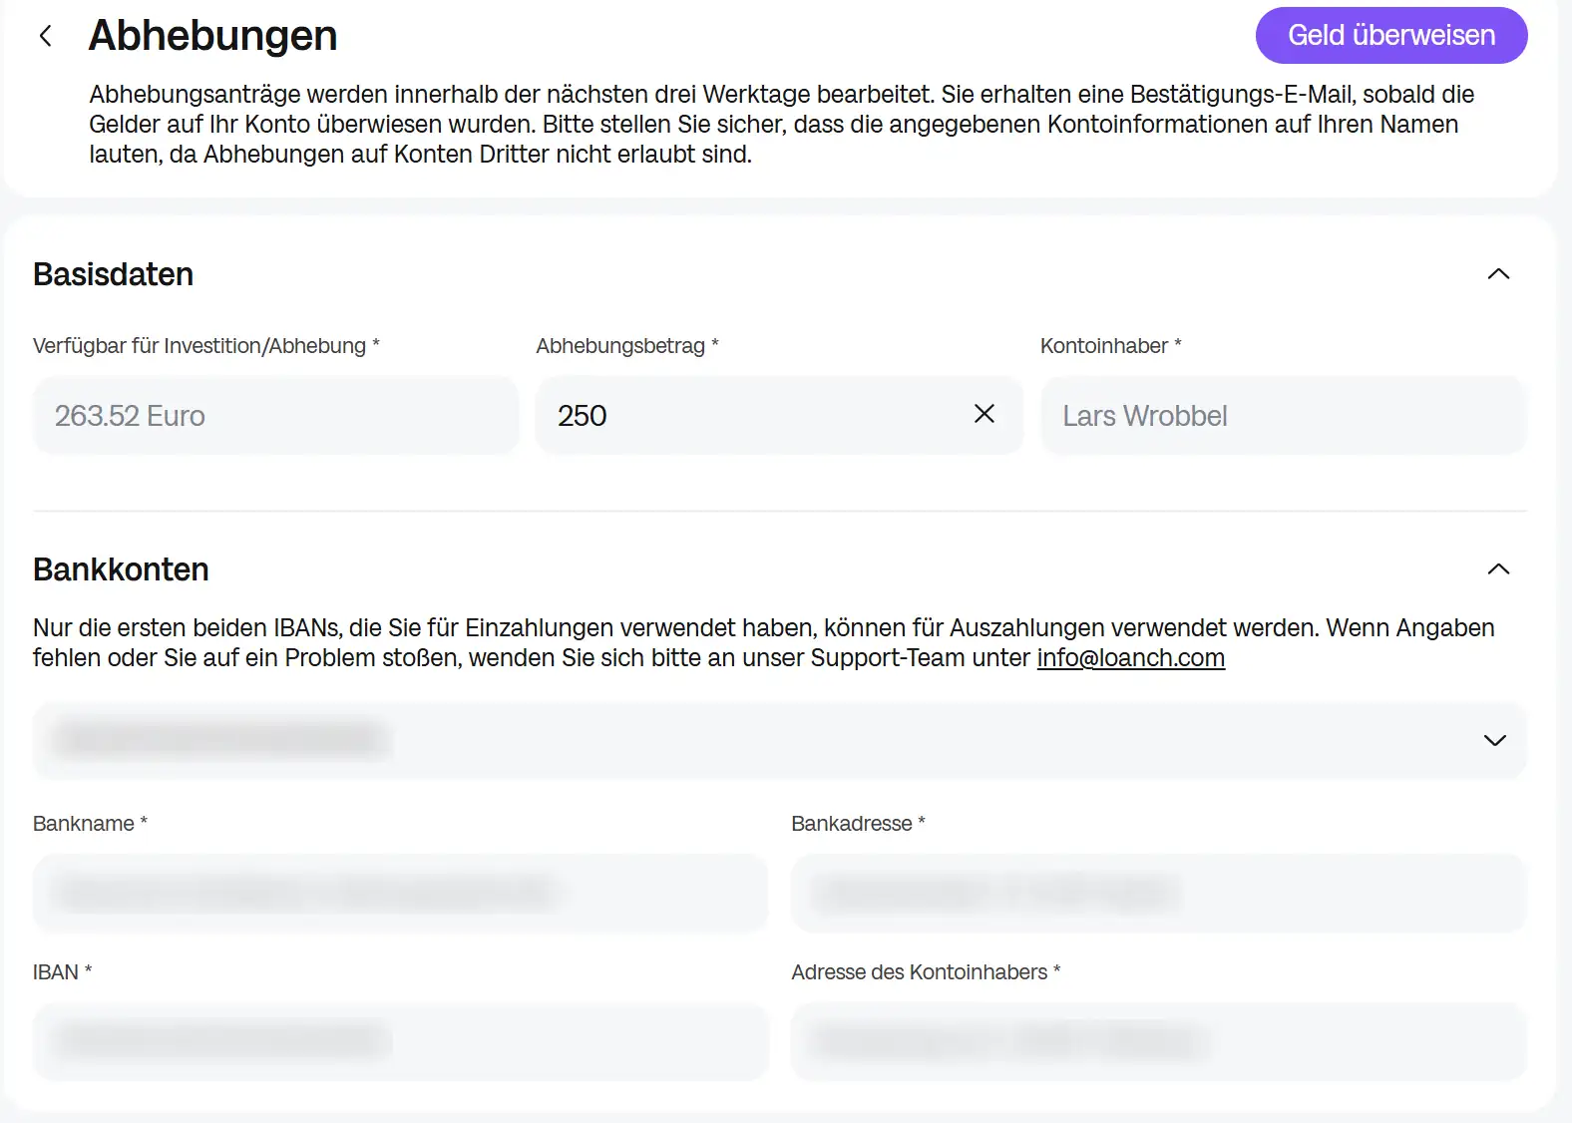Click the Adresse des Kontoinhabers input field
The width and height of the screenshot is (1572, 1123).
point(1158,1041)
